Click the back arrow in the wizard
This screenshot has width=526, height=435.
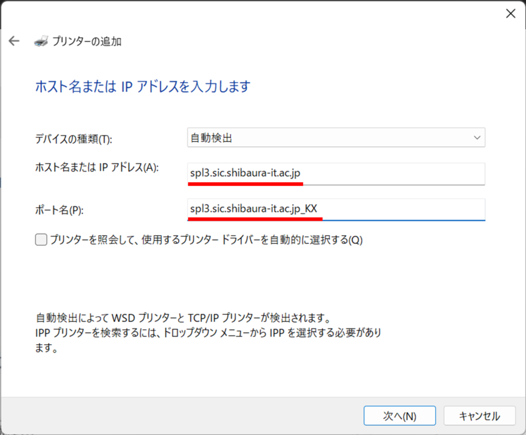[x=14, y=41]
